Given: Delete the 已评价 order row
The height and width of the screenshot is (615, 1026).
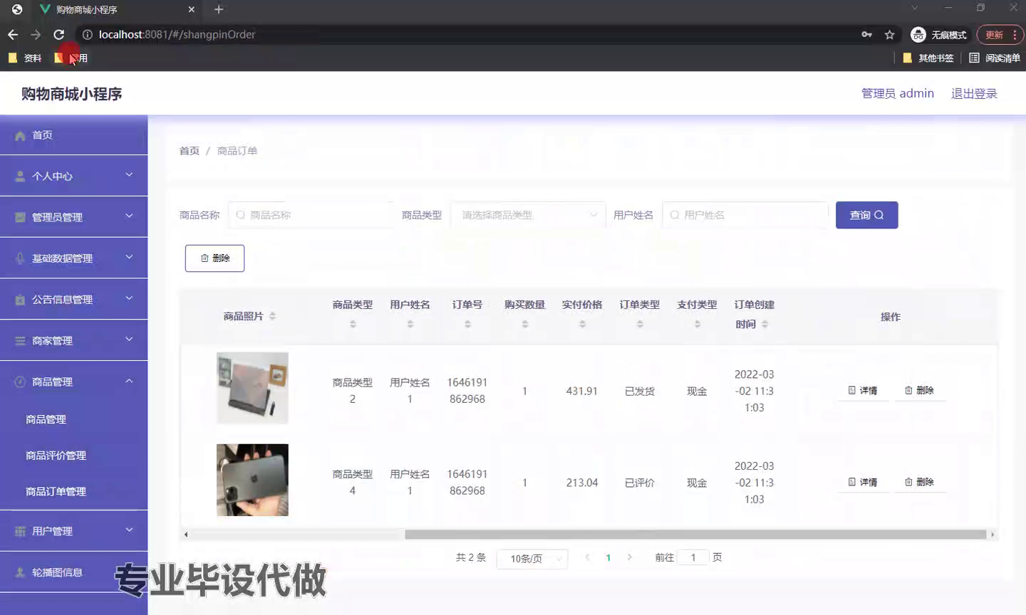Looking at the screenshot, I should pyautogui.click(x=920, y=483).
